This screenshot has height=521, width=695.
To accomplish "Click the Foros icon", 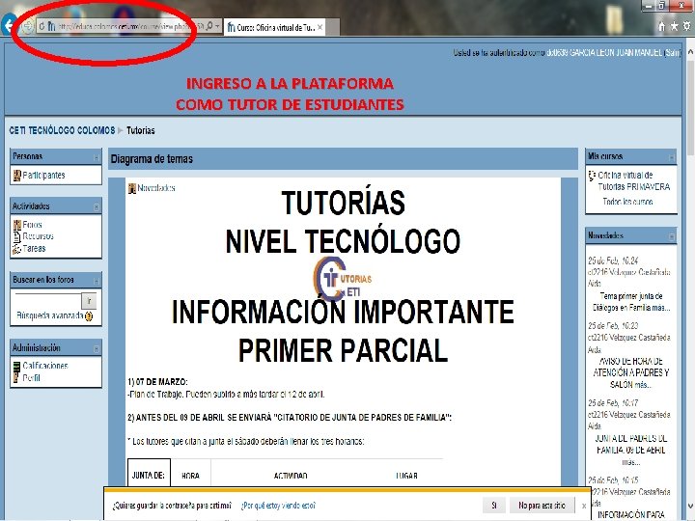I will [x=16, y=225].
